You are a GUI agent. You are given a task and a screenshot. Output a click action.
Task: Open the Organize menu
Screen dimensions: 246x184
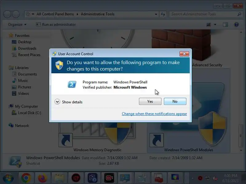point(17,25)
